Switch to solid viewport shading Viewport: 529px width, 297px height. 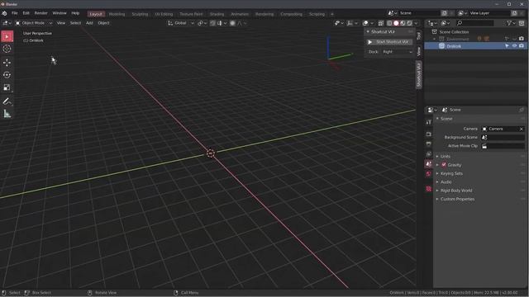[396, 23]
